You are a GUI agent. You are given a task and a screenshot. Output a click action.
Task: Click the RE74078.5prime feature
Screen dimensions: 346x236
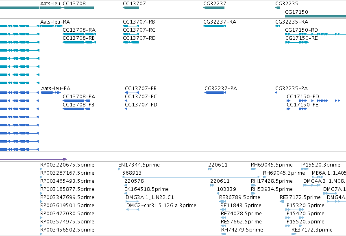point(241,214)
